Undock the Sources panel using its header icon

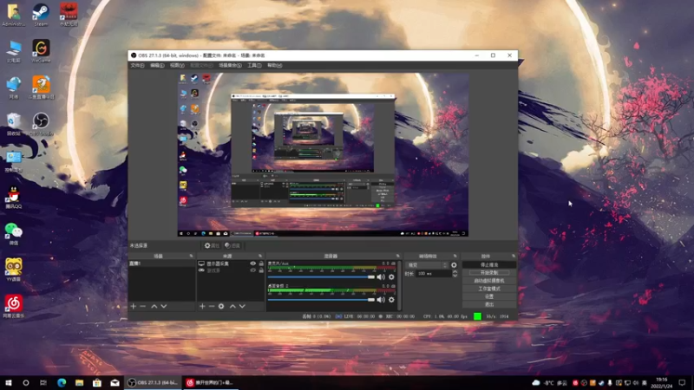[x=260, y=257]
